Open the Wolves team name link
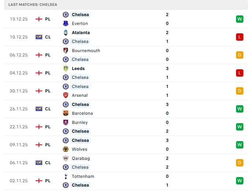 tap(79, 149)
